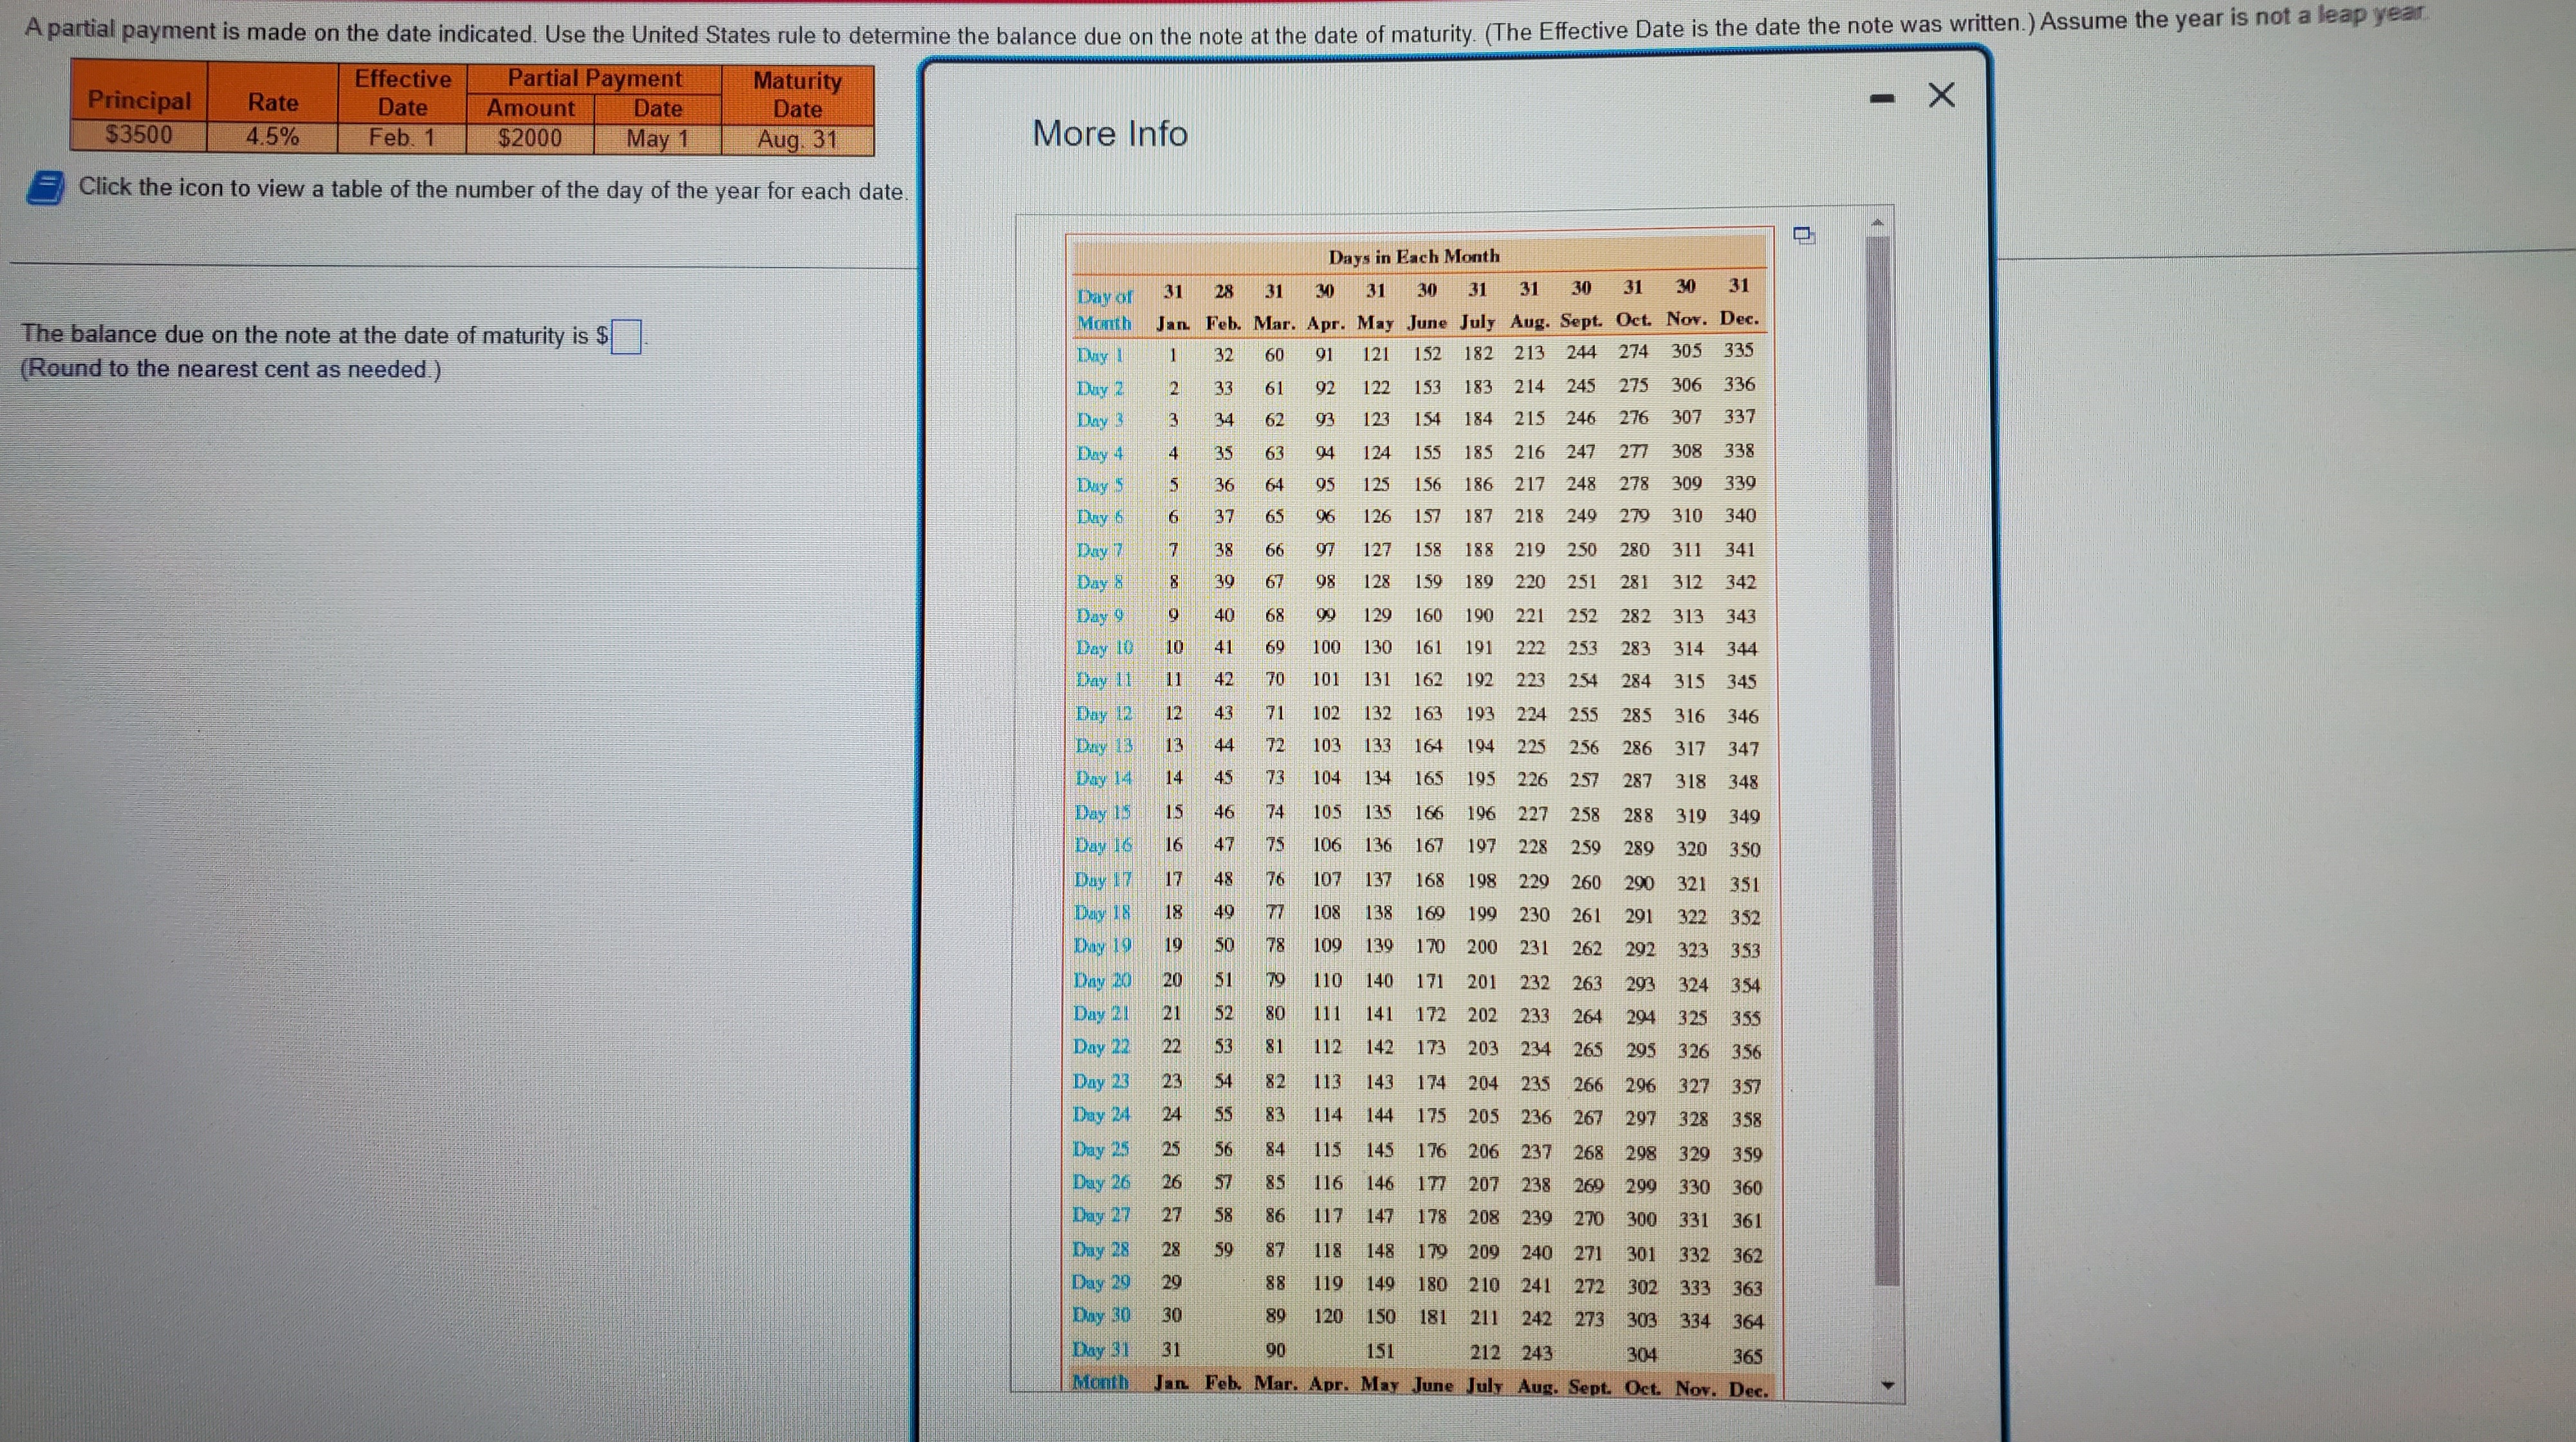This screenshot has width=2576, height=1442.
Task: Click the 'Days in Each Month' table title
Action: tap(1413, 256)
